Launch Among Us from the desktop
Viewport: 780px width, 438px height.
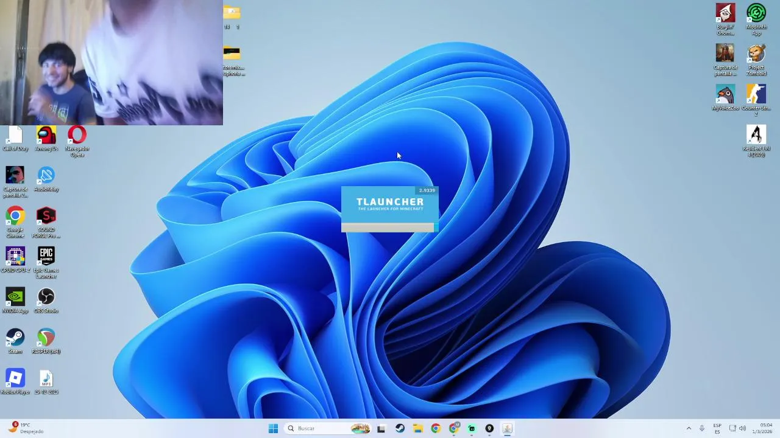coord(46,139)
